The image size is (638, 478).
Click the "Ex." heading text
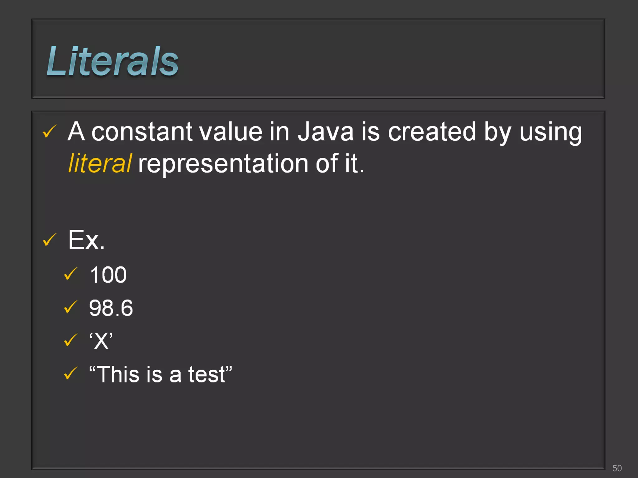(86, 240)
